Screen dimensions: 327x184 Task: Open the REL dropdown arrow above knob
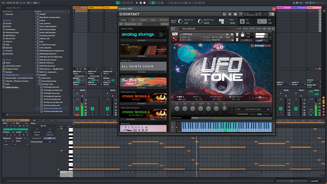[x=203, y=104]
